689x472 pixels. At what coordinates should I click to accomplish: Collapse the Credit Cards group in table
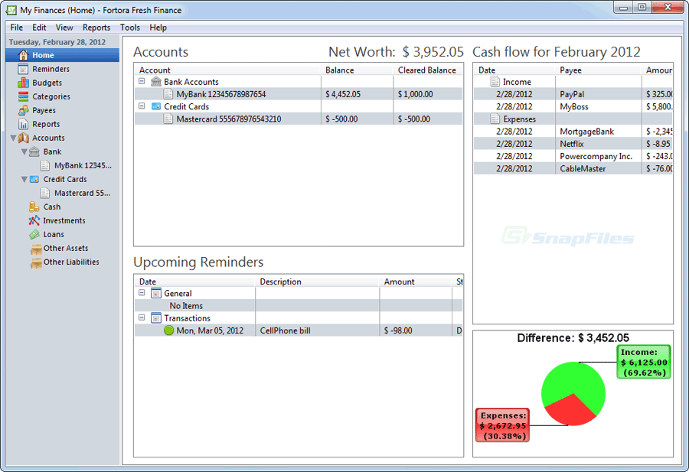(x=142, y=106)
